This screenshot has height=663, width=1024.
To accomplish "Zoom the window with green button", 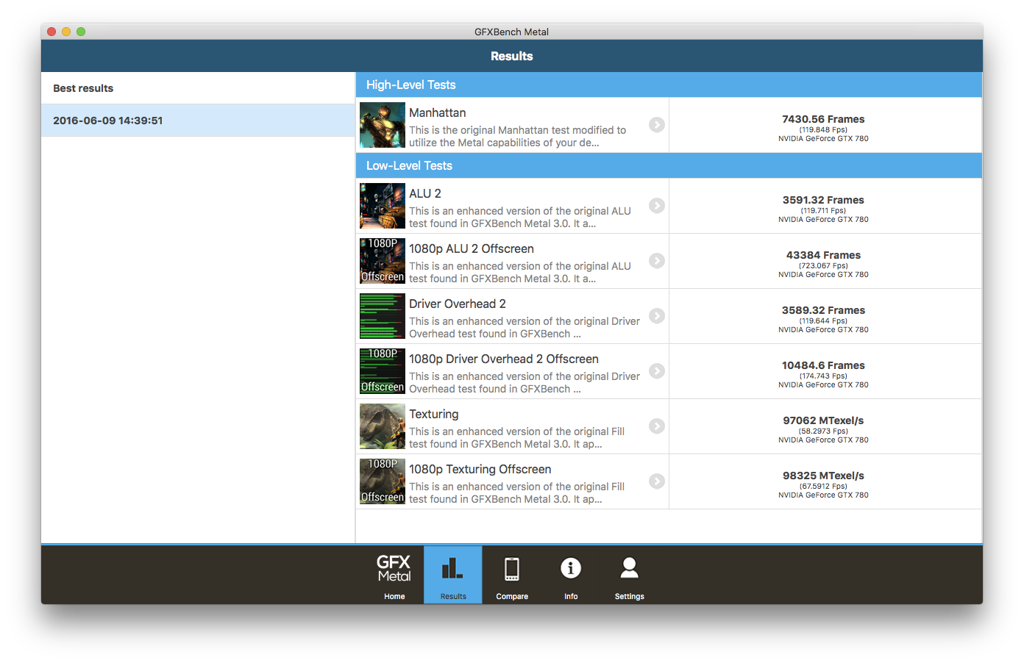I will coord(81,32).
